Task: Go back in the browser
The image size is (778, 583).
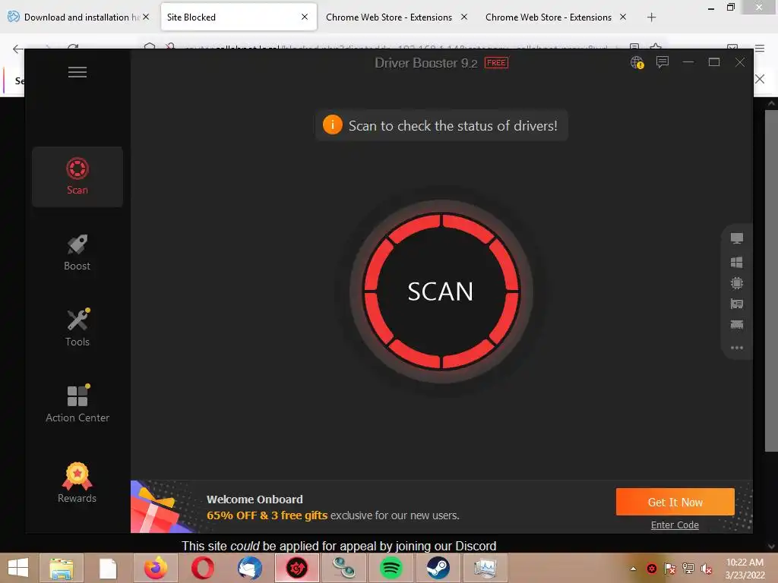Action: [17, 48]
